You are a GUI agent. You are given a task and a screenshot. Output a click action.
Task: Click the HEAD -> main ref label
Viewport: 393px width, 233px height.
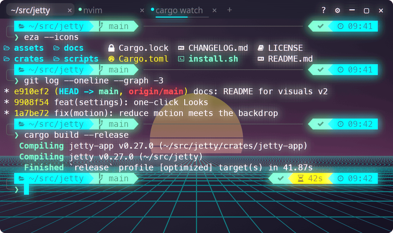pyautogui.click(x=89, y=91)
